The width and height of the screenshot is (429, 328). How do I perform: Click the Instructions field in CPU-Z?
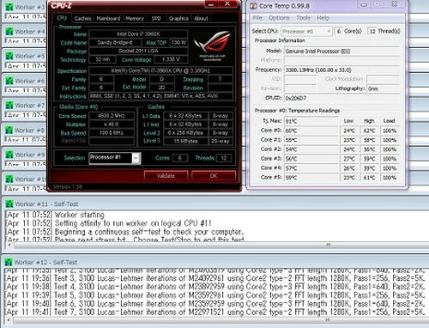pyautogui.click(x=161, y=96)
